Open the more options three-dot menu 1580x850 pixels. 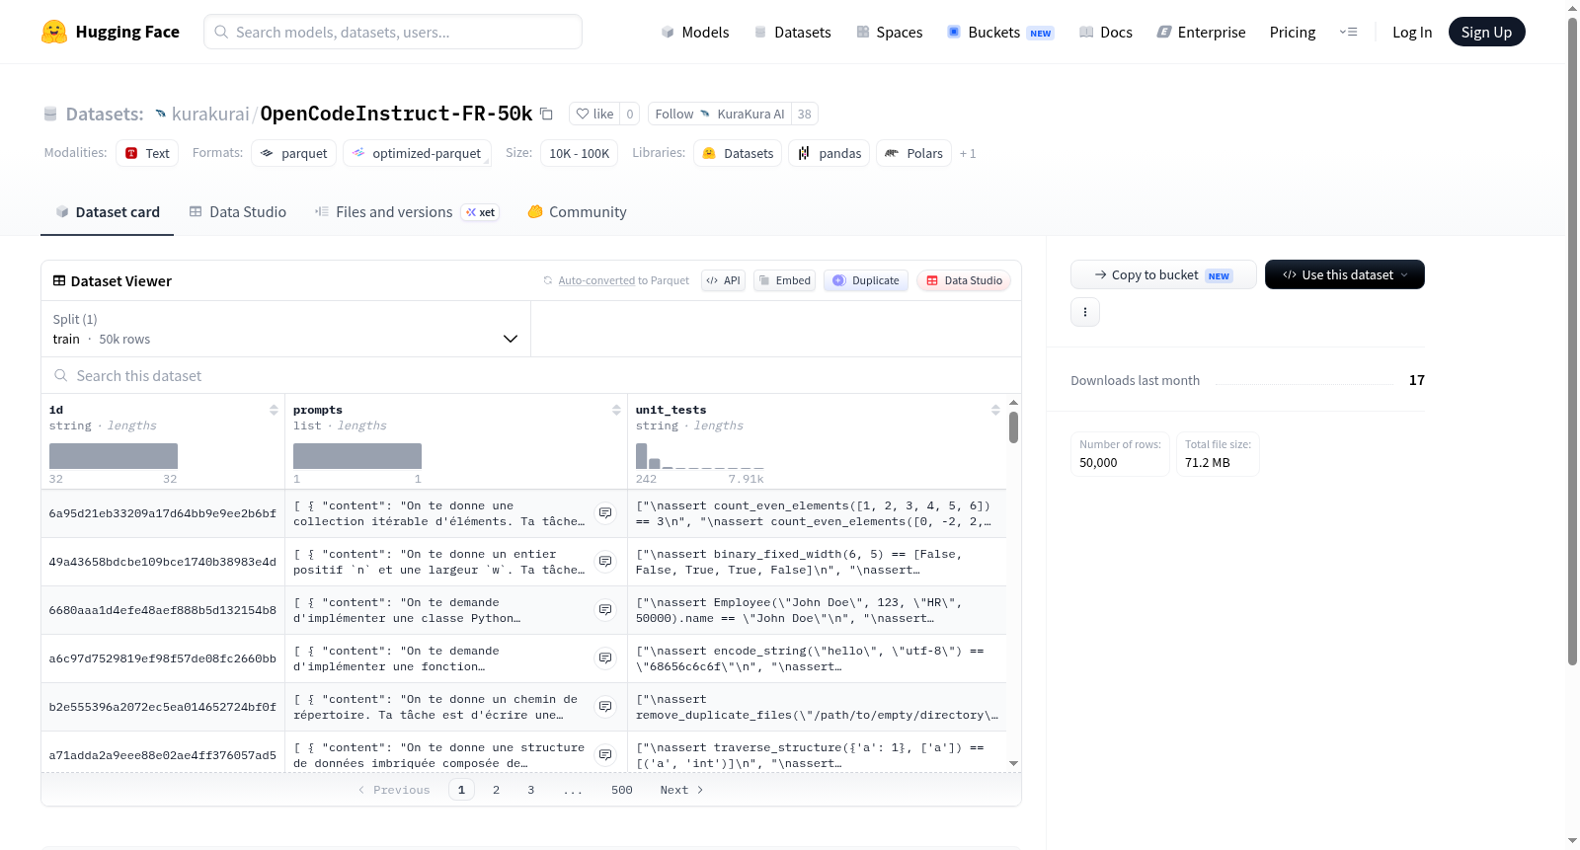(x=1085, y=312)
